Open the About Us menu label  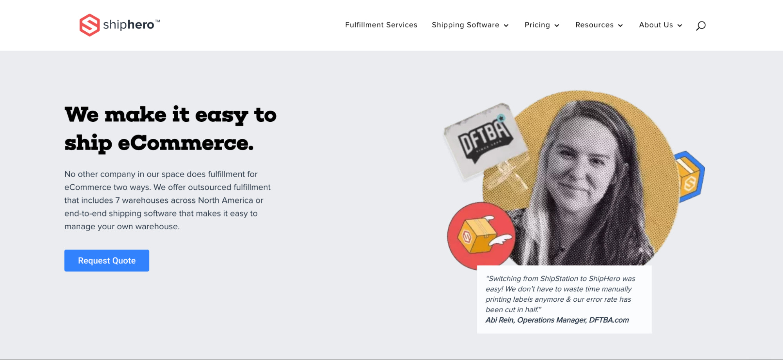(656, 25)
